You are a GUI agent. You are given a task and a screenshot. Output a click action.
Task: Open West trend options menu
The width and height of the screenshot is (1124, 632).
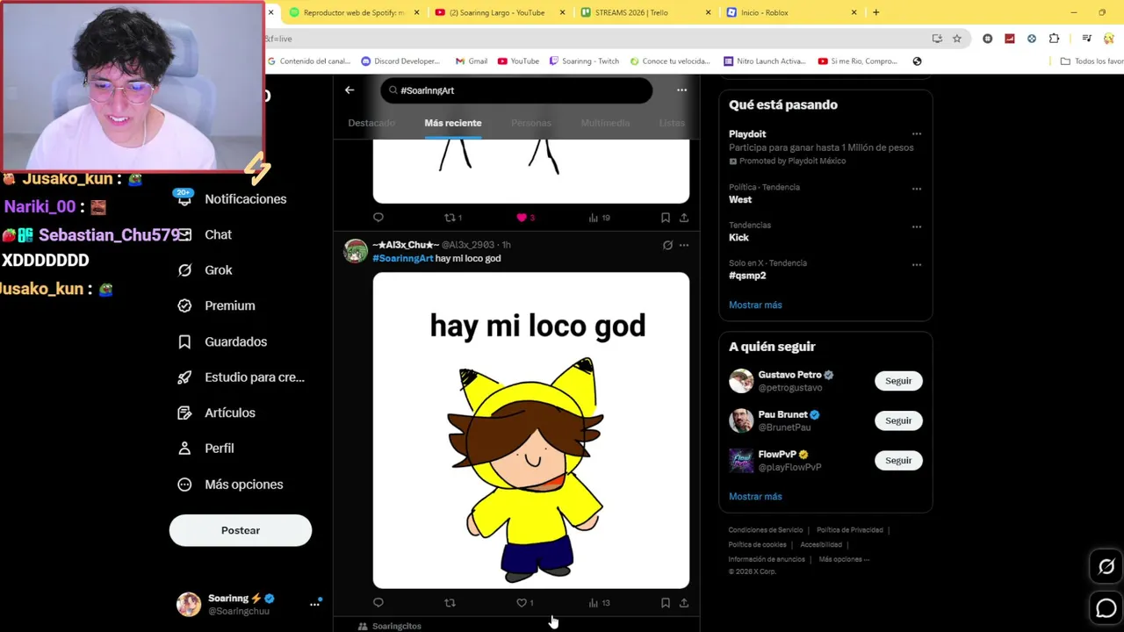coord(916,189)
